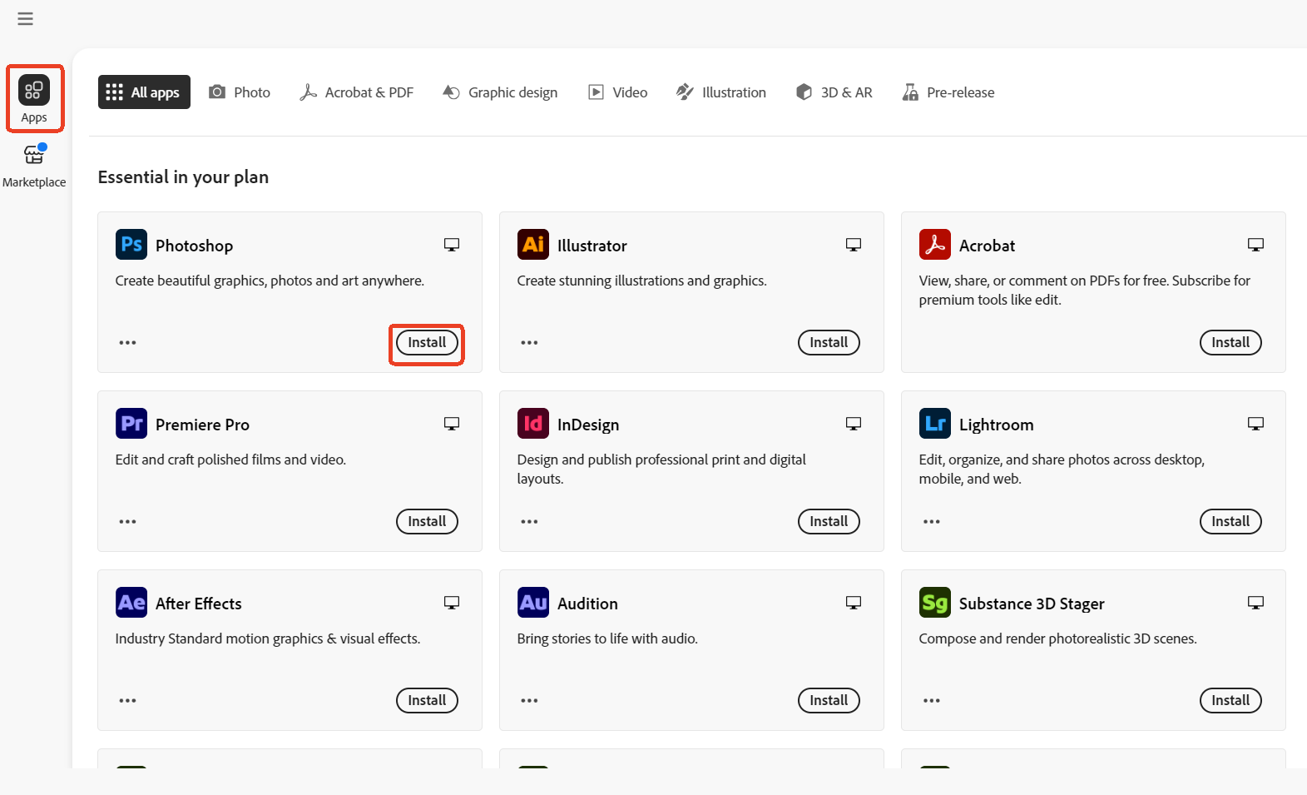Click the InDesign app icon
This screenshot has height=795, width=1307.
533,424
